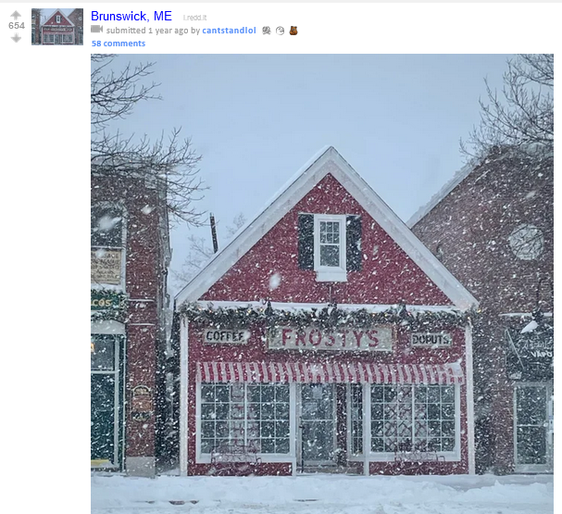Open the Brunswick, ME post title link
The height and width of the screenshot is (514, 562).
131,16
